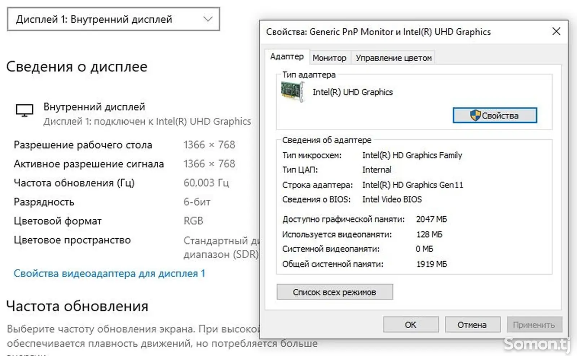577x356 pixels.
Task: Select the 128 МБ video memory value
Action: [x=429, y=234]
